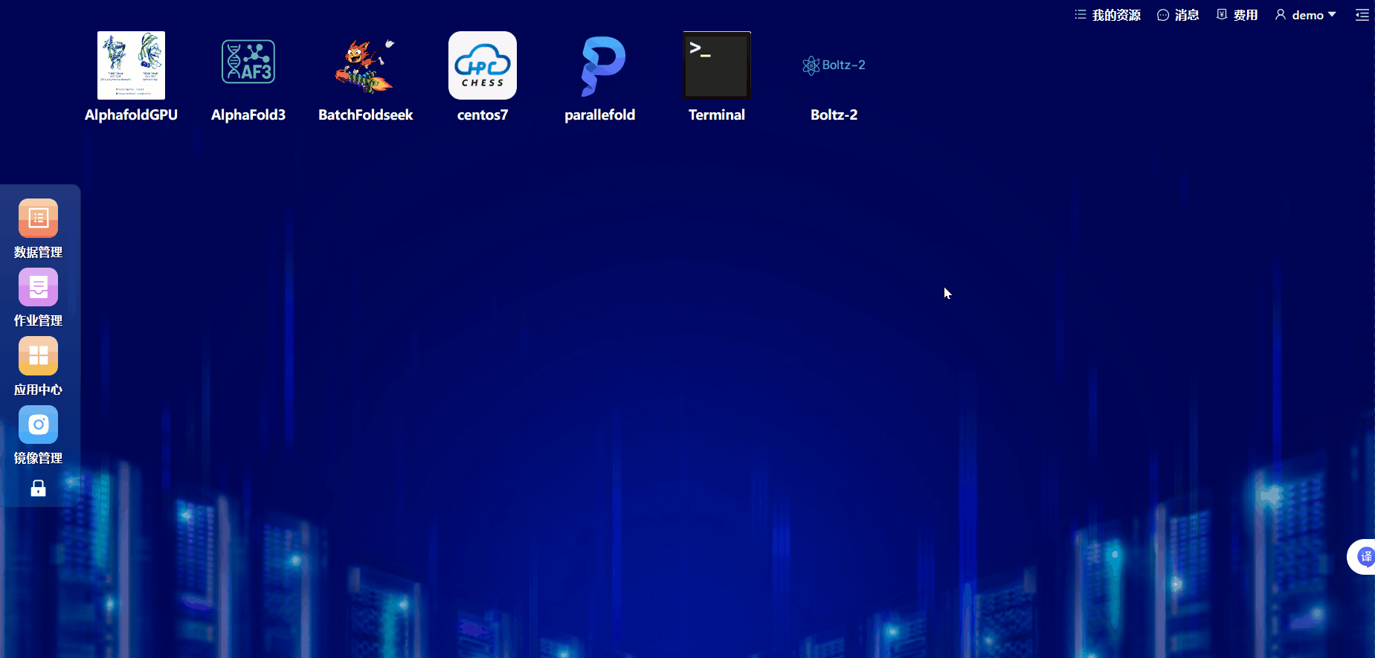Click the AlphafoldGPU label text
Screen dimensions: 1375x658
(131, 114)
